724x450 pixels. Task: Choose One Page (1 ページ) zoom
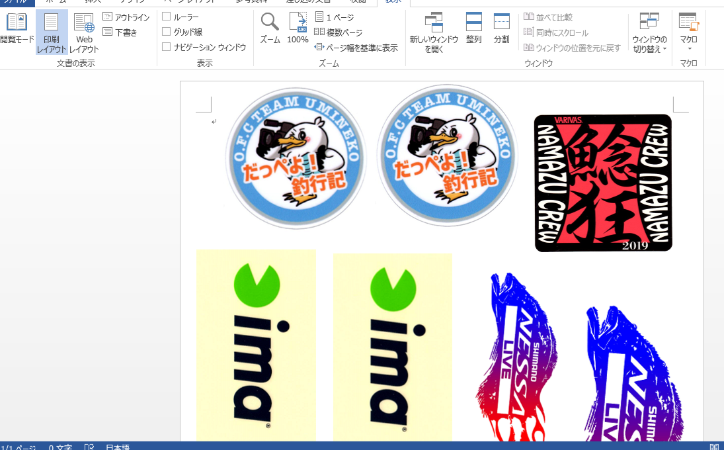[x=335, y=17]
